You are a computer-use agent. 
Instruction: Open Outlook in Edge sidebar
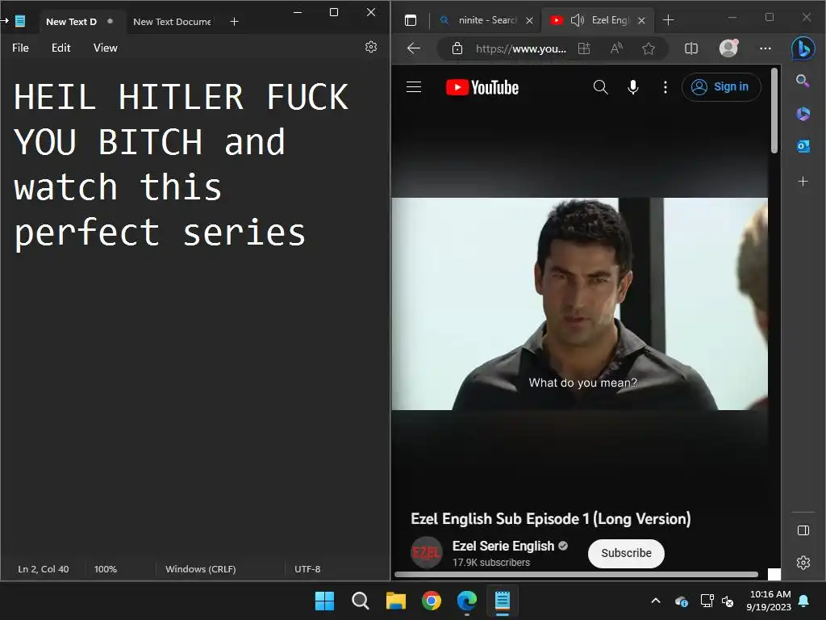coord(803,146)
